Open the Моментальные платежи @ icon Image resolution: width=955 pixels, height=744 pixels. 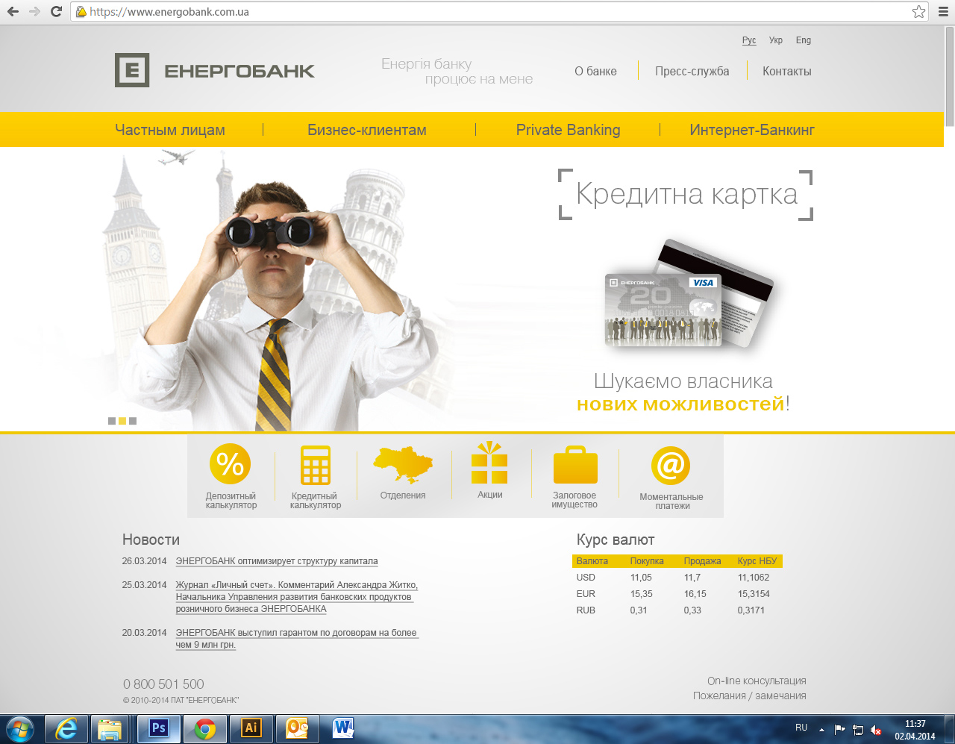point(671,466)
